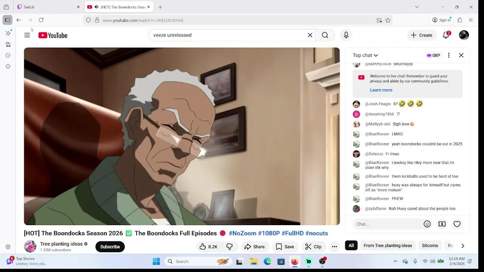
Task: Open the tracking protection shield icon
Action: (x=88, y=20)
